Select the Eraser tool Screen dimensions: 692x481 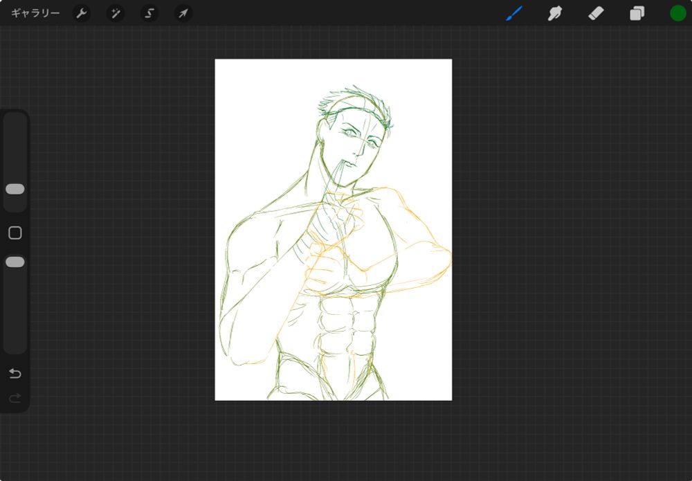(596, 13)
